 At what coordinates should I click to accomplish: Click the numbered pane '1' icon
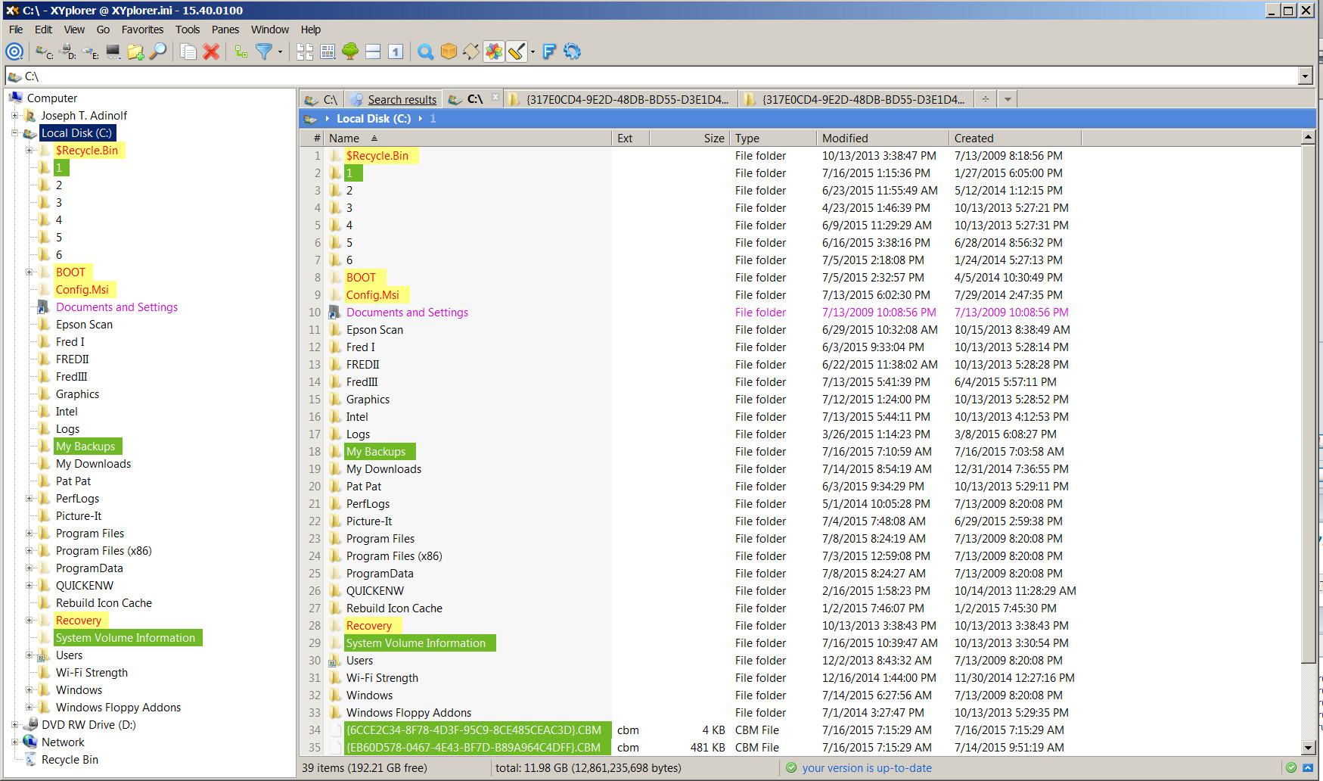point(396,51)
